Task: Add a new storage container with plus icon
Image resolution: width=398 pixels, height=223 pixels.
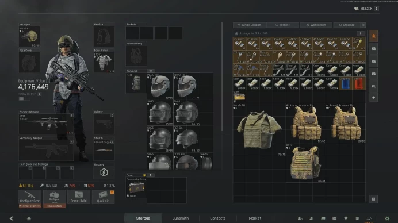Action: [x=374, y=98]
